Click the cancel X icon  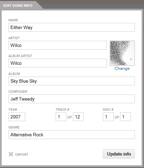click(x=11, y=154)
